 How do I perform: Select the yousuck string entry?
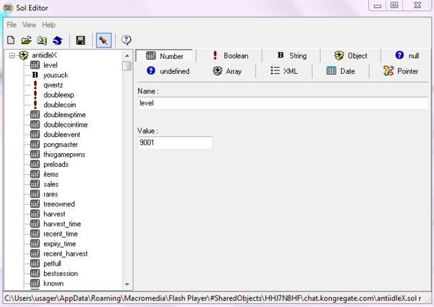pos(56,75)
